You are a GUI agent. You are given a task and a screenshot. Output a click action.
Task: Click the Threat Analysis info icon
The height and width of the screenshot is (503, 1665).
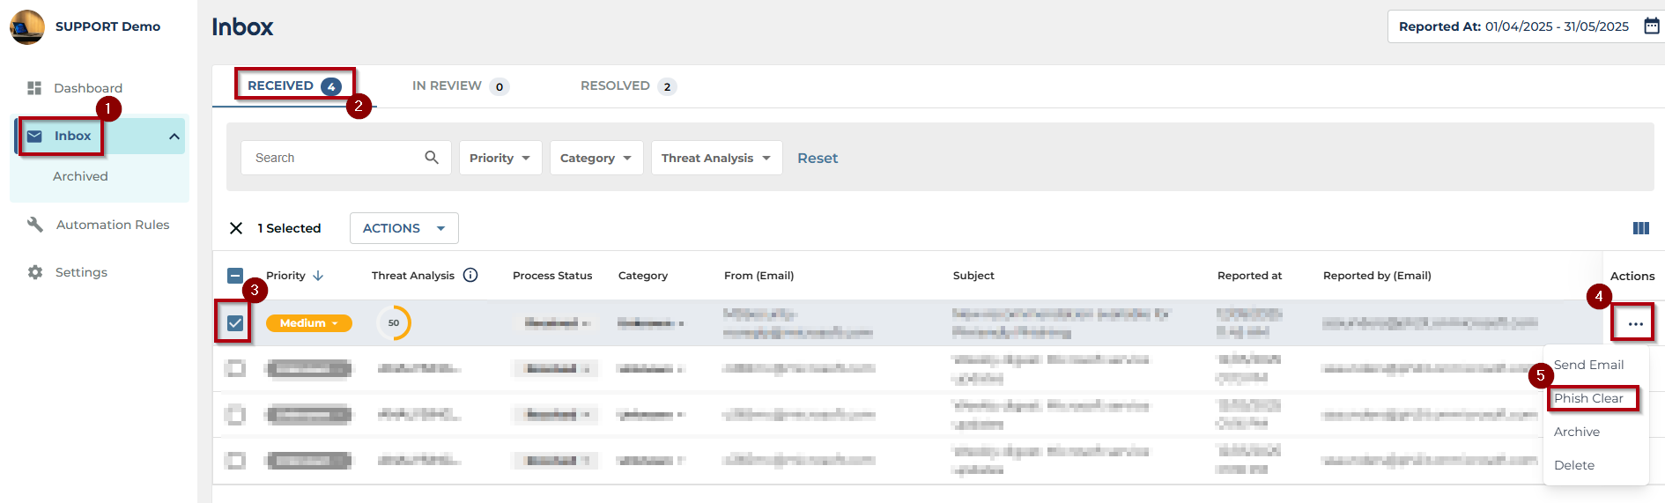click(470, 275)
